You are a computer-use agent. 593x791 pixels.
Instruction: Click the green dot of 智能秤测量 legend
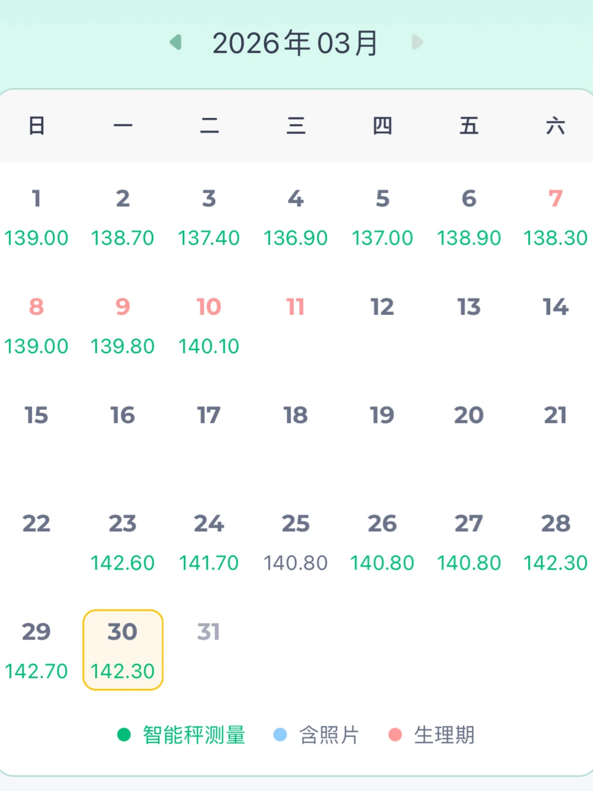[x=122, y=733]
